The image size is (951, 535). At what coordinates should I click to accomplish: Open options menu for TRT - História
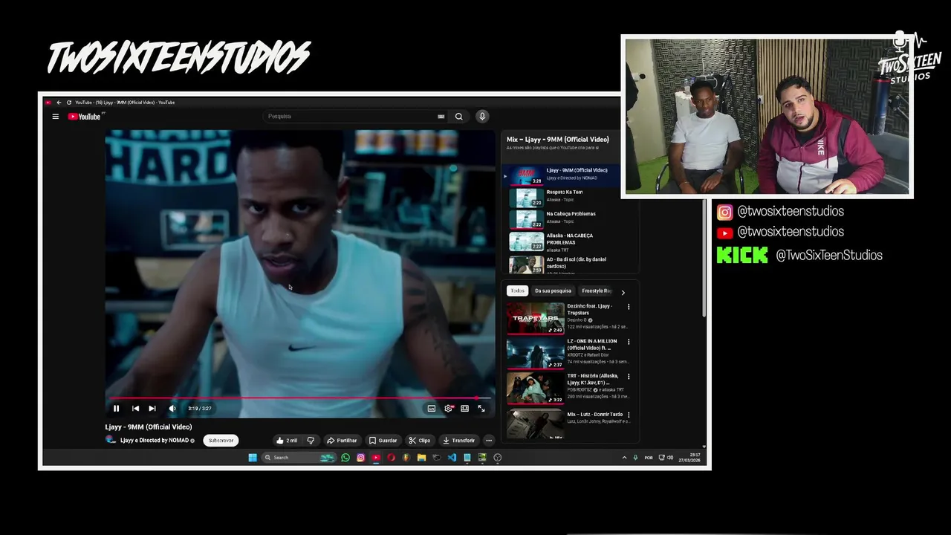[629, 377]
